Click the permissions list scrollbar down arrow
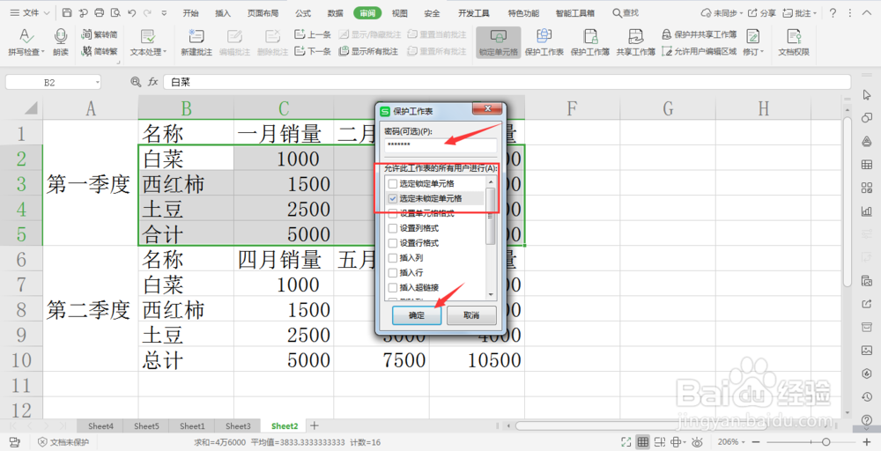The height and width of the screenshot is (451, 881). click(x=491, y=294)
